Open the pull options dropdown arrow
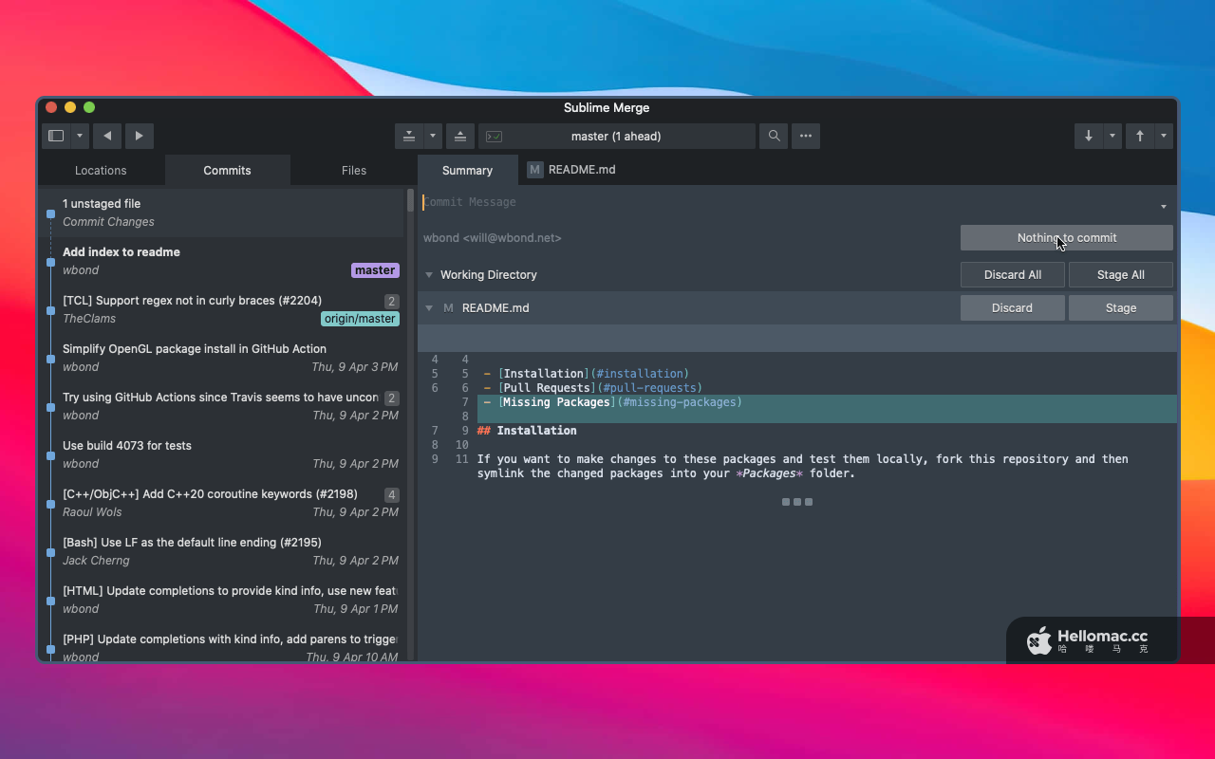The image size is (1215, 759). click(1112, 136)
